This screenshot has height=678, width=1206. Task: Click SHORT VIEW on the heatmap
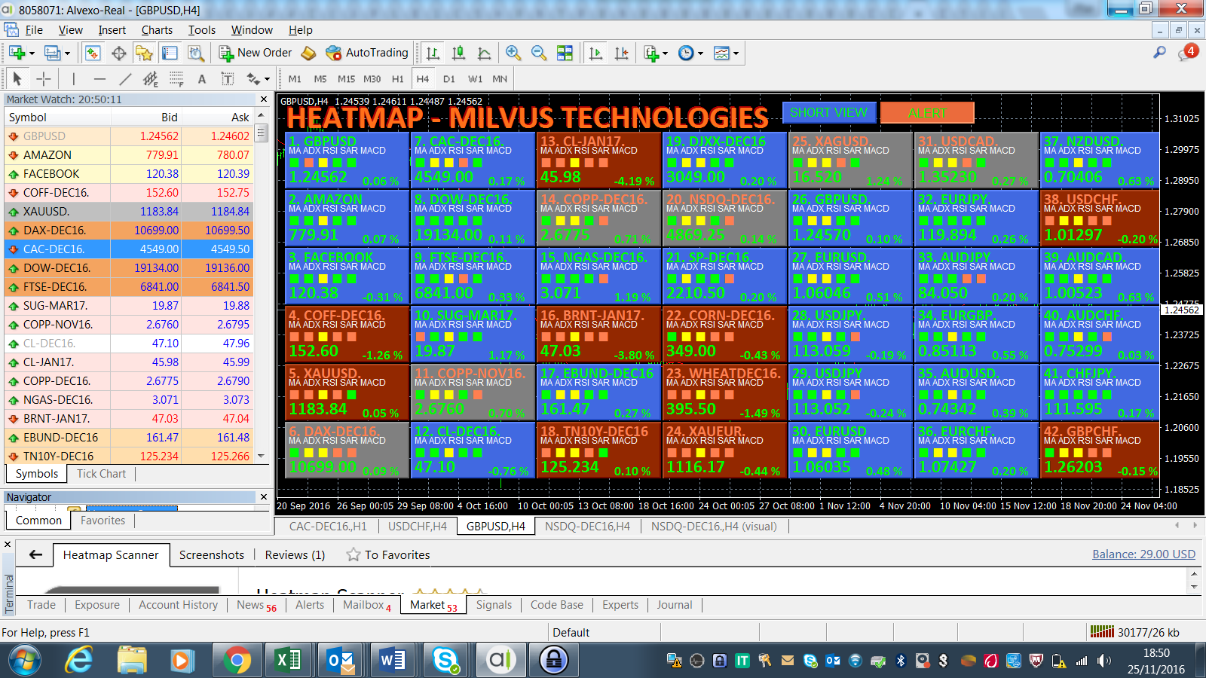click(829, 112)
